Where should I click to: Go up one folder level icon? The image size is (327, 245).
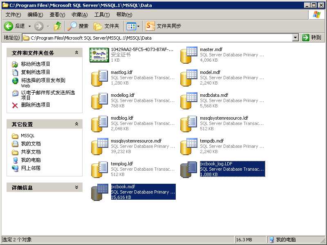[58, 26]
